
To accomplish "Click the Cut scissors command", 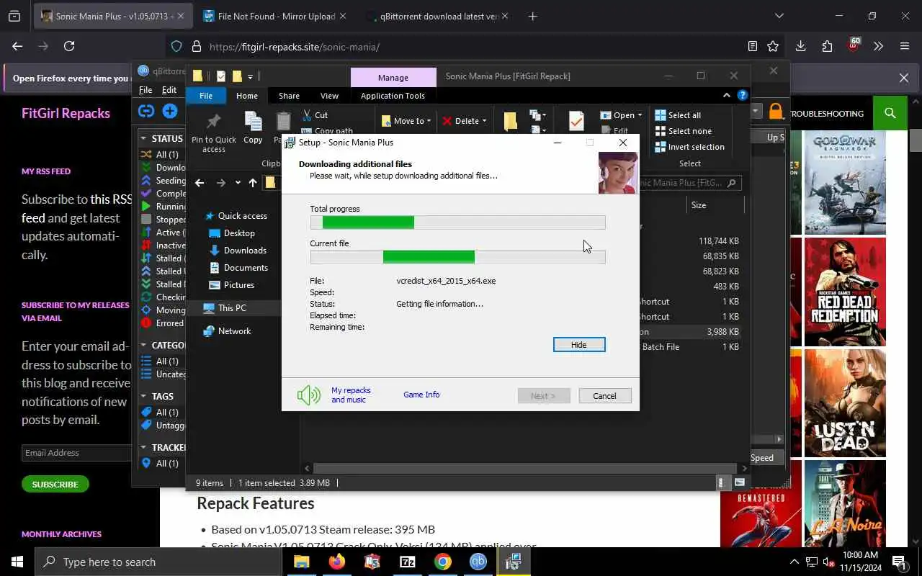I will click(x=315, y=115).
